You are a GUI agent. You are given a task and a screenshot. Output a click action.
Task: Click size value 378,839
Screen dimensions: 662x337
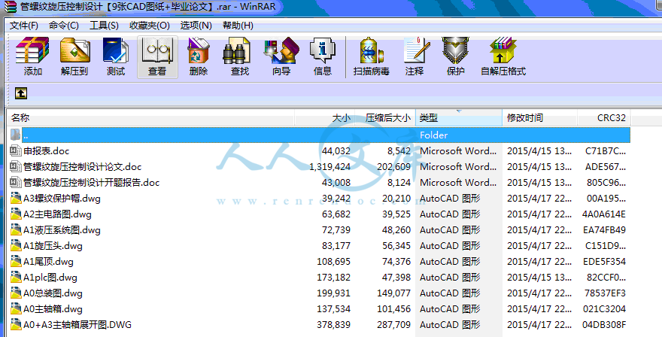point(333,325)
